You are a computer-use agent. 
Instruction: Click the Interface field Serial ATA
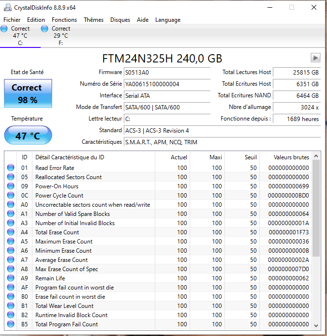point(167,95)
